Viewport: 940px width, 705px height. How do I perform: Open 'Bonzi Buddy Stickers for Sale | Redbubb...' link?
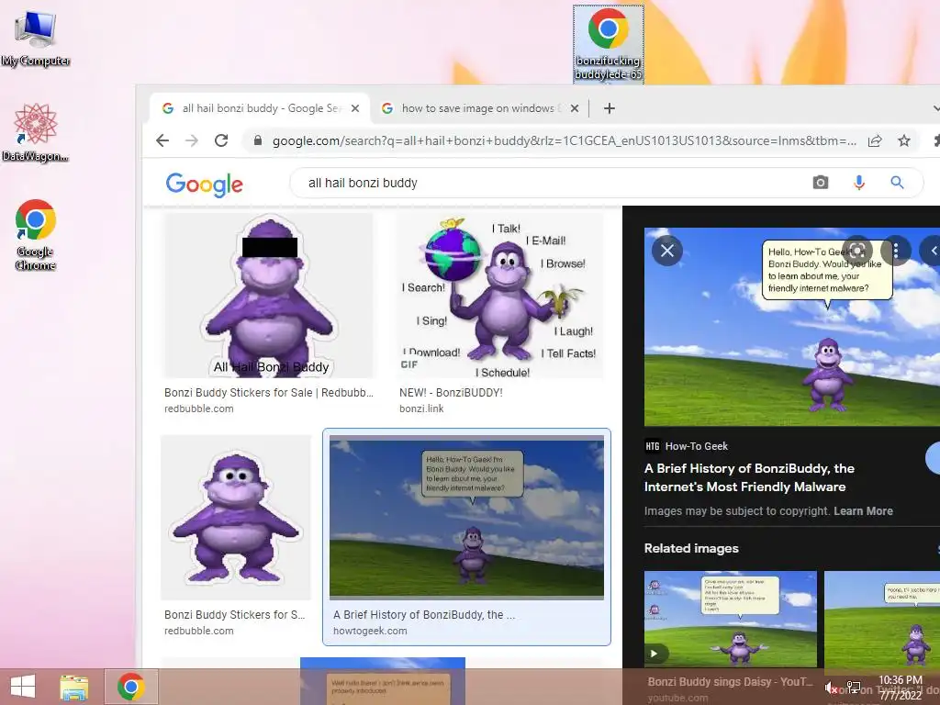click(x=269, y=393)
